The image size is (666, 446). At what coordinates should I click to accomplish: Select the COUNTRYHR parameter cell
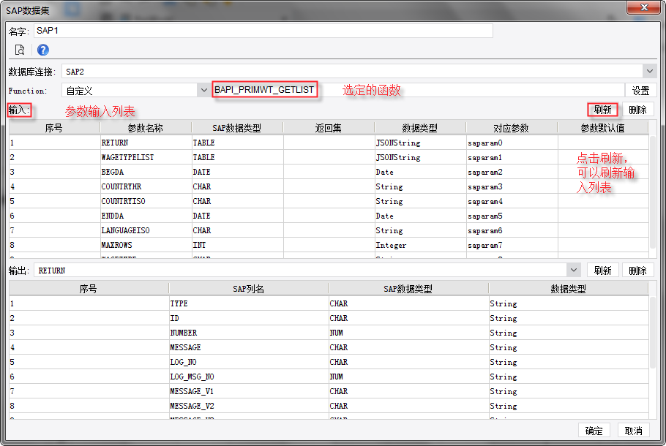coord(146,186)
